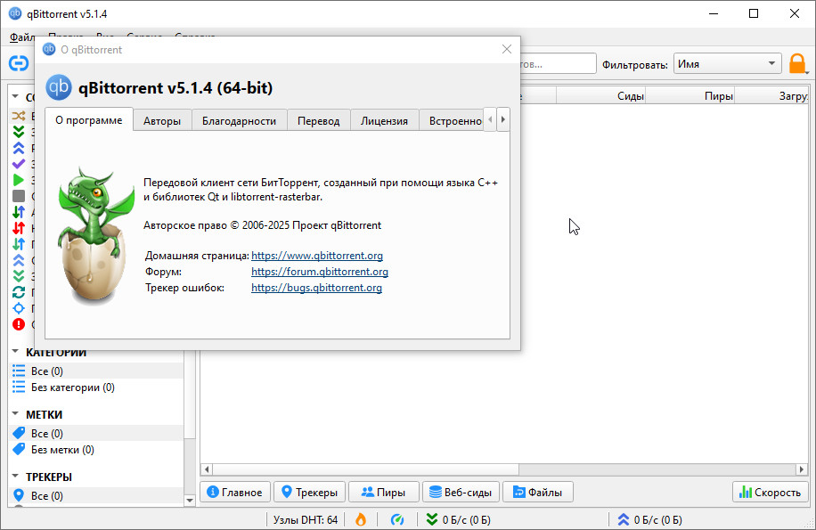The width and height of the screenshot is (816, 530).
Task: Open the Фильтровать Имя dropdown
Action: coord(726,64)
